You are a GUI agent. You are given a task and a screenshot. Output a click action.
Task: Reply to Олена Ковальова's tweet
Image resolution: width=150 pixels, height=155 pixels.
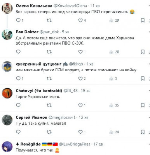pyautogui.click(x=19, y=20)
